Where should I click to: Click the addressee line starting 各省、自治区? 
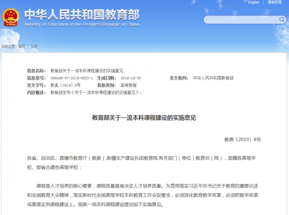141,163
